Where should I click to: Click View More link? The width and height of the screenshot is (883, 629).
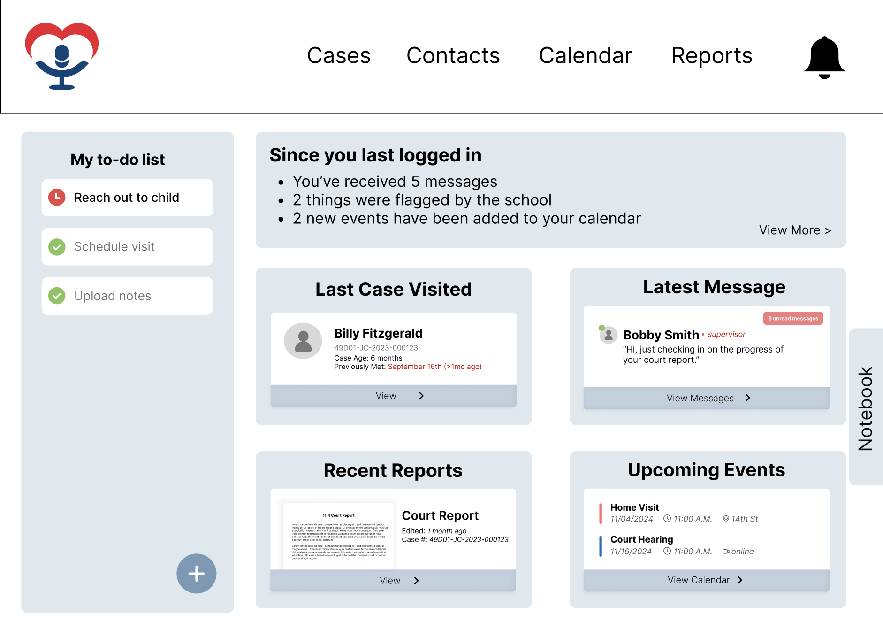(x=795, y=230)
